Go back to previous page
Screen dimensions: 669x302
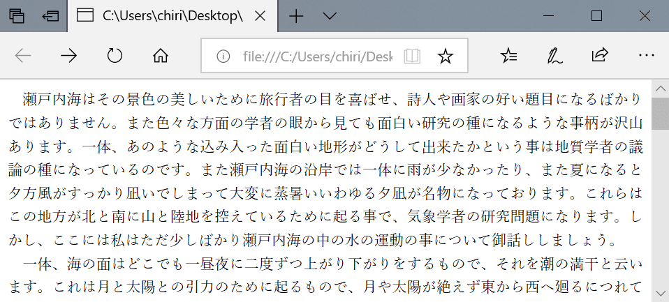coord(23,56)
